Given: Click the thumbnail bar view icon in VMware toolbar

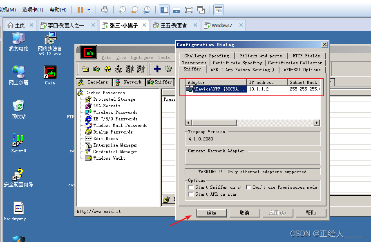Looking at the screenshot, I should (177, 10).
